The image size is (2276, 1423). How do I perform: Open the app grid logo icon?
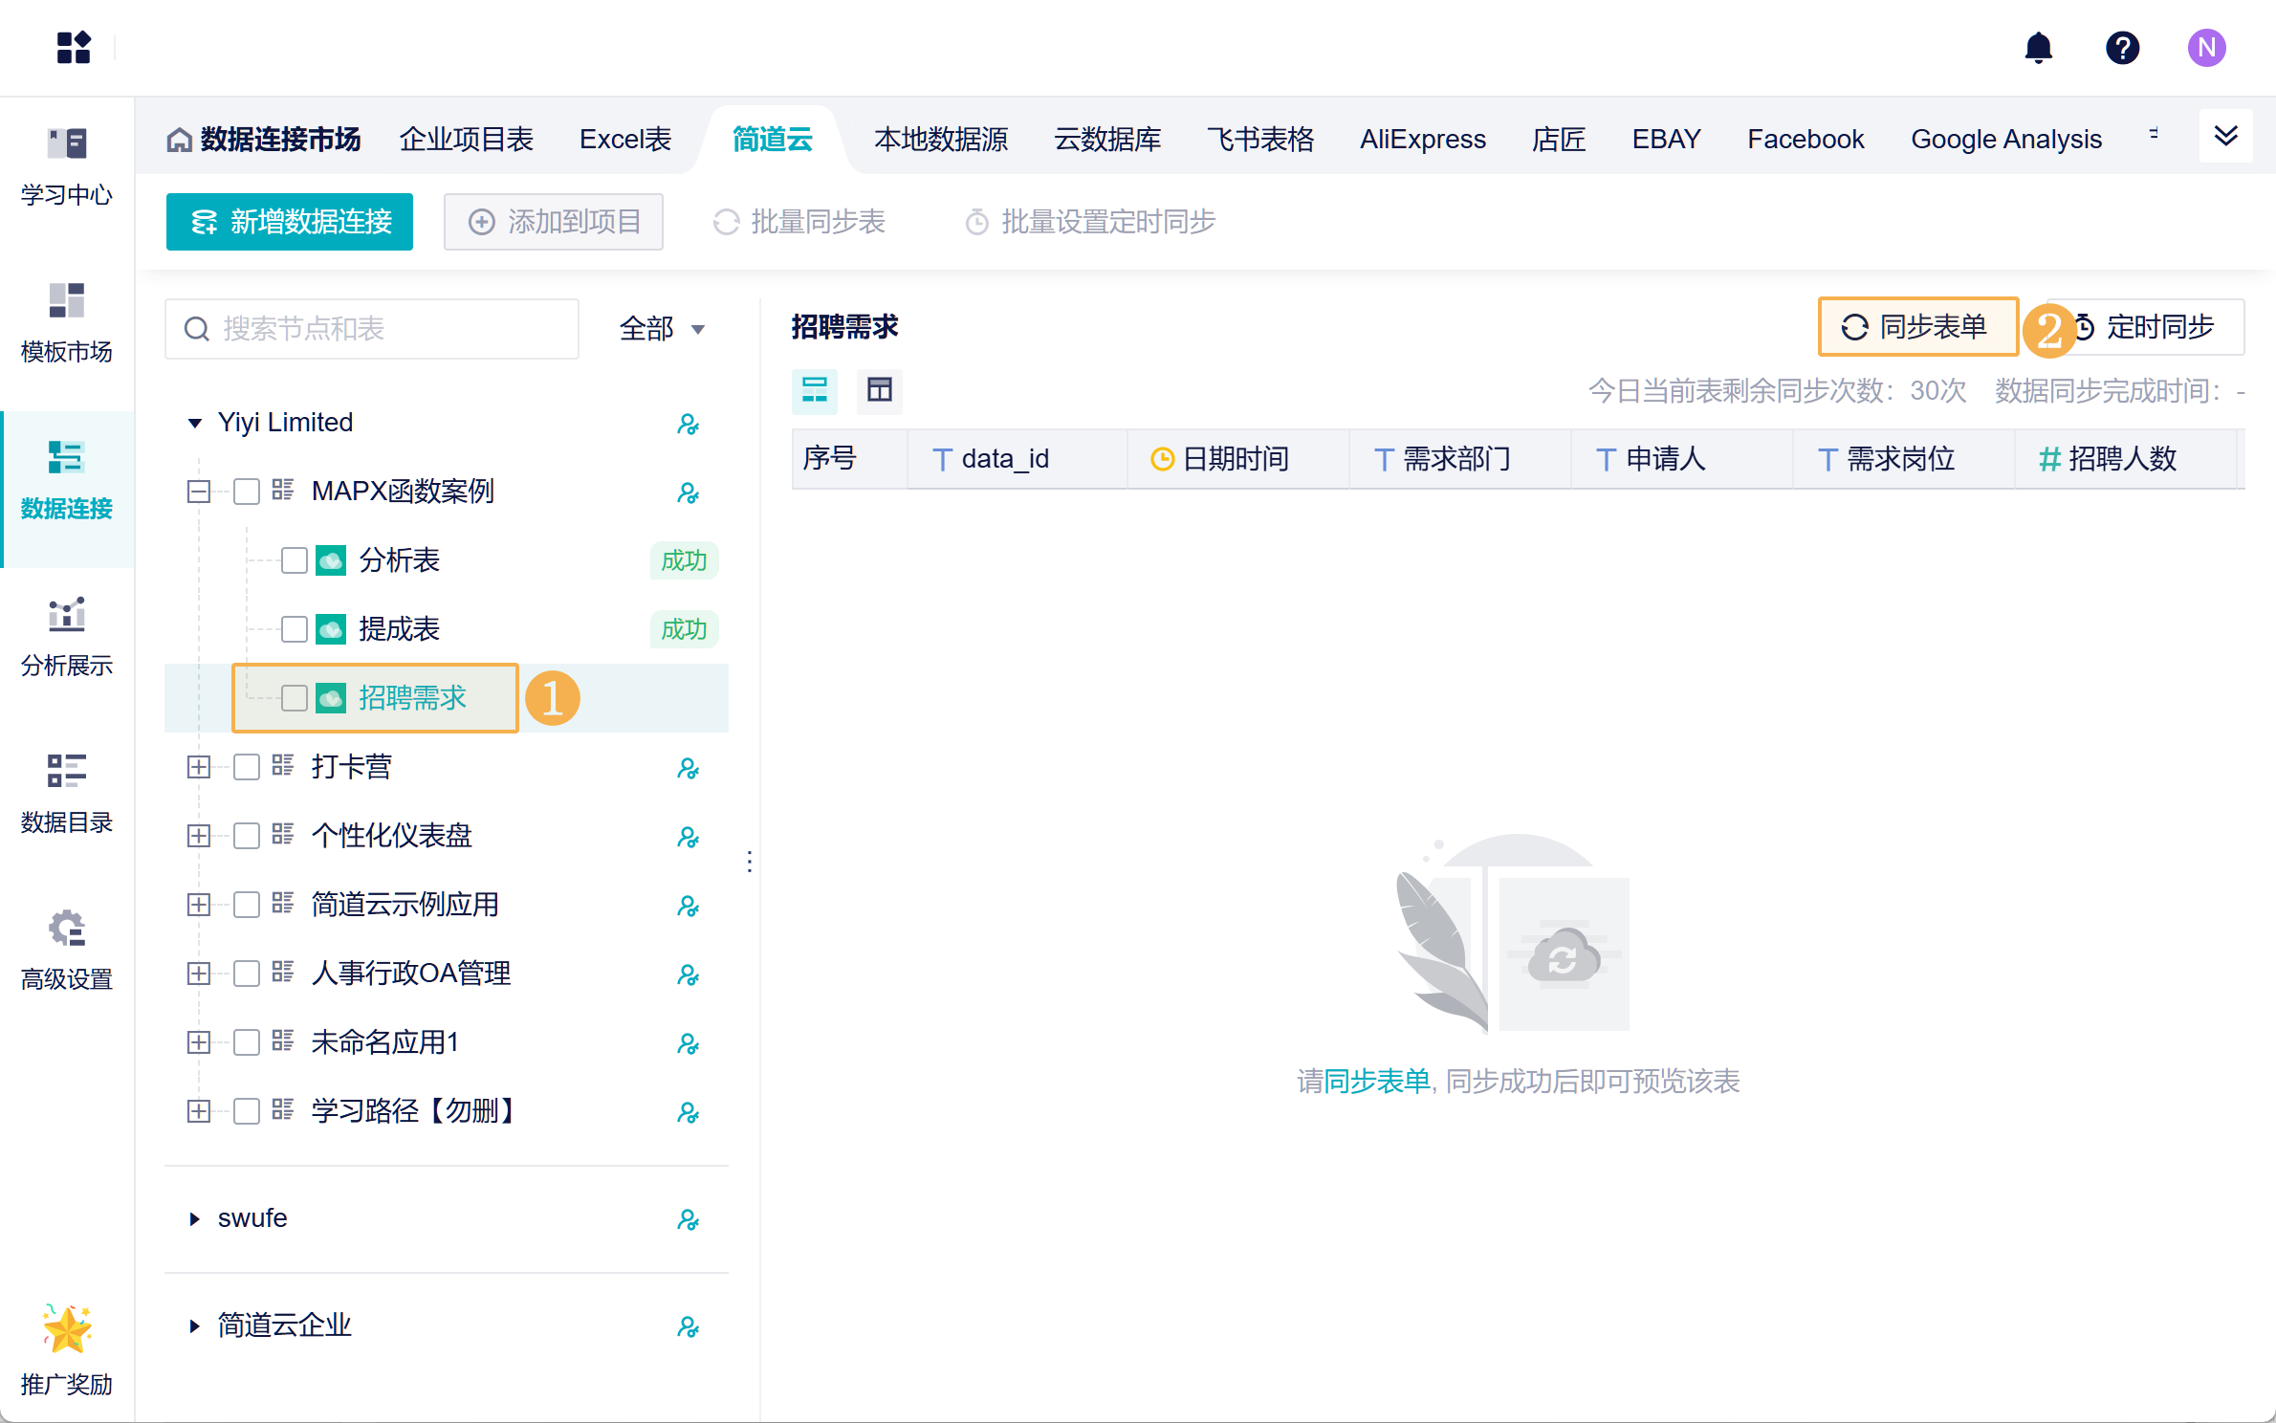coord(74,48)
